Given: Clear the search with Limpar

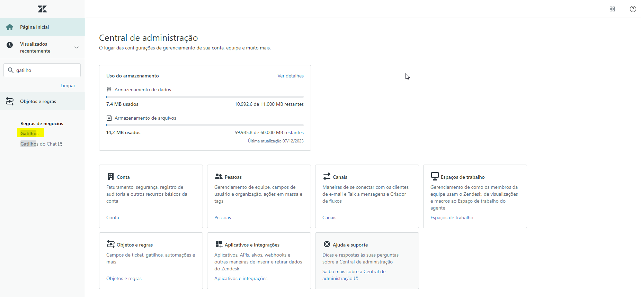Looking at the screenshot, I should coord(68,85).
